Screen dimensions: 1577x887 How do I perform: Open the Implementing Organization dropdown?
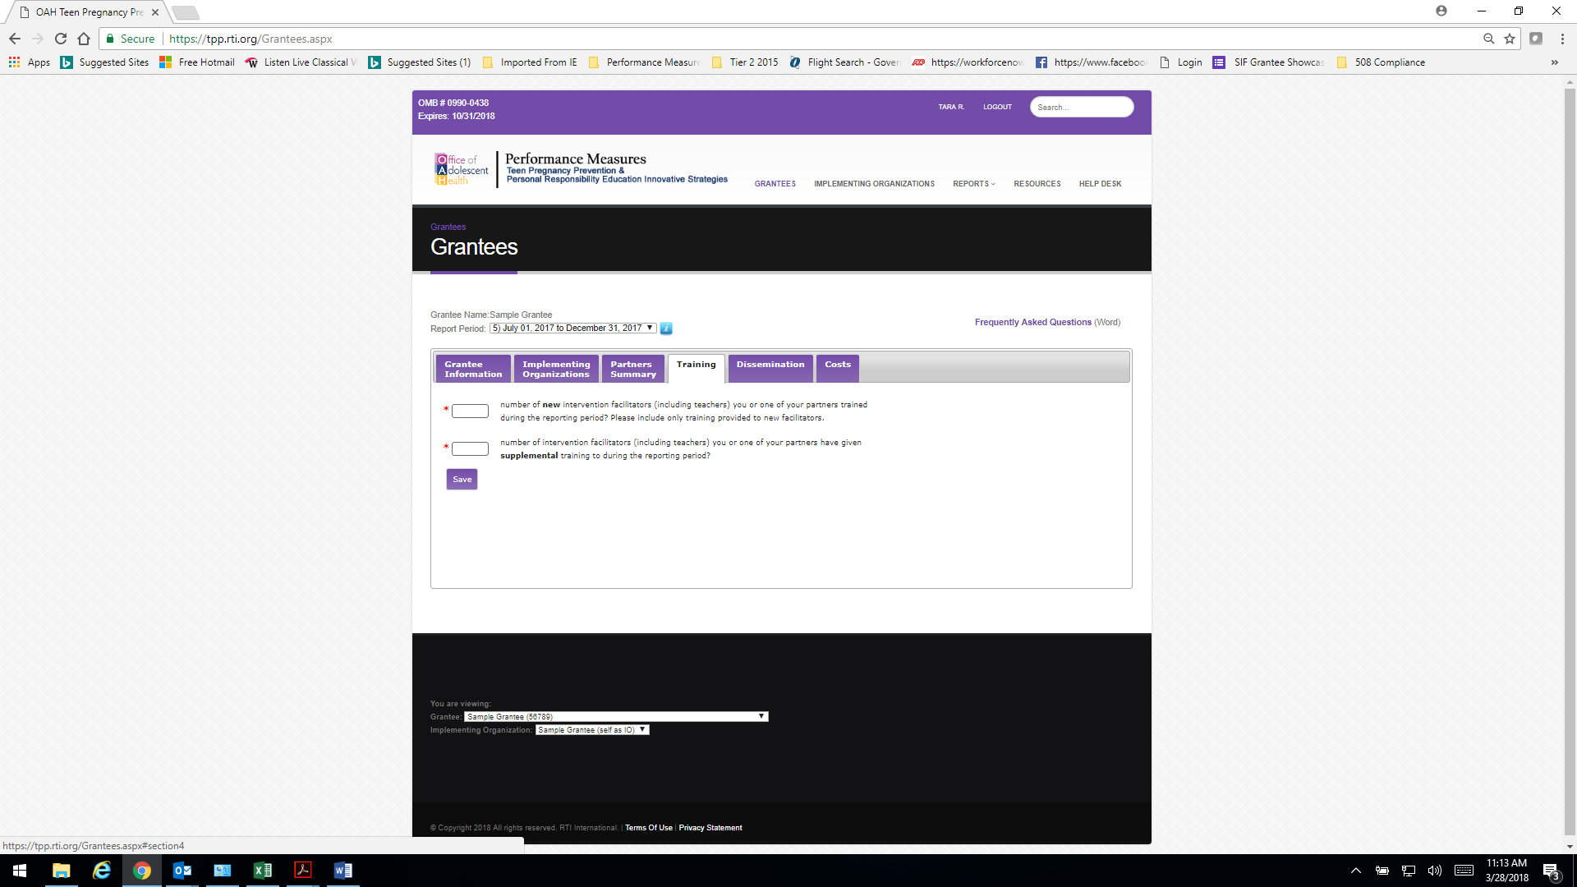pyautogui.click(x=591, y=729)
